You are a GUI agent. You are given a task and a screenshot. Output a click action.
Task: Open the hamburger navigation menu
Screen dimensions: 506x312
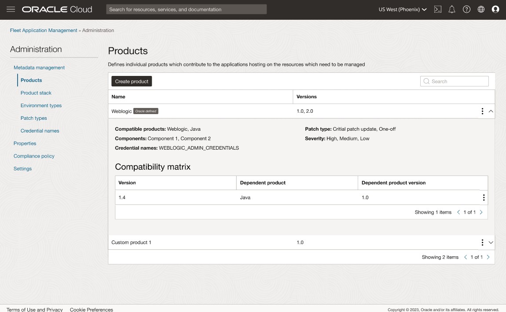[x=11, y=9]
